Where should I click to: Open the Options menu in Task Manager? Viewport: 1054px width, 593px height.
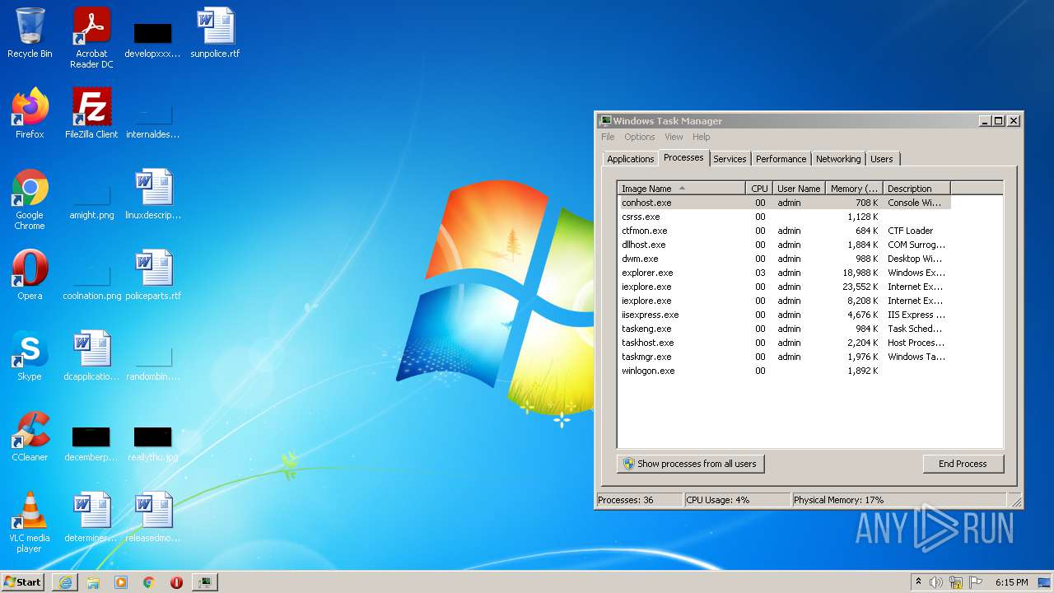click(640, 137)
